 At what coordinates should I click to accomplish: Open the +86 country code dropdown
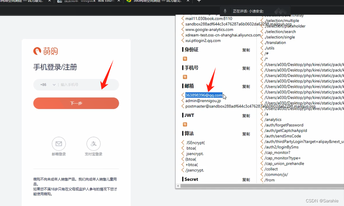(x=48, y=85)
